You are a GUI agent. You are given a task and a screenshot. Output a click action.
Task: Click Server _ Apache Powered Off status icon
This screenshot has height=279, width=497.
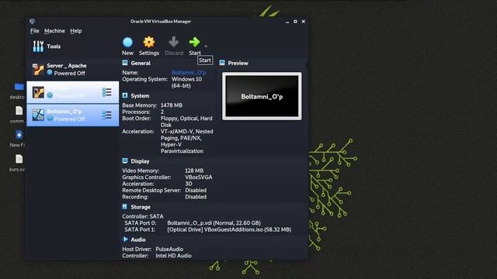pos(50,72)
